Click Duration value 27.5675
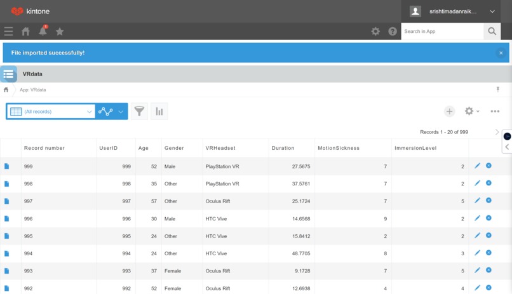The width and height of the screenshot is (512, 294). [301, 166]
